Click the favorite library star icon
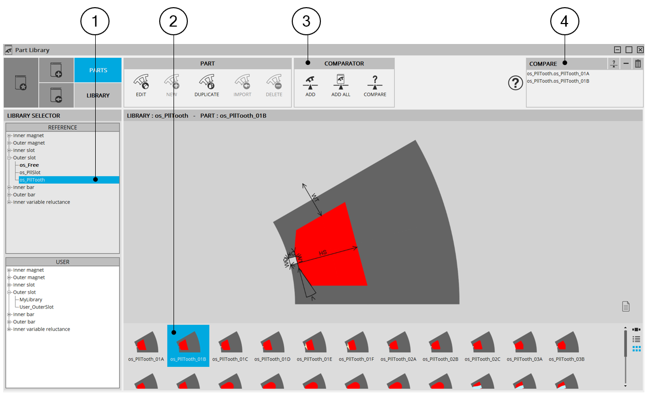The height and width of the screenshot is (396, 648). pos(21,82)
